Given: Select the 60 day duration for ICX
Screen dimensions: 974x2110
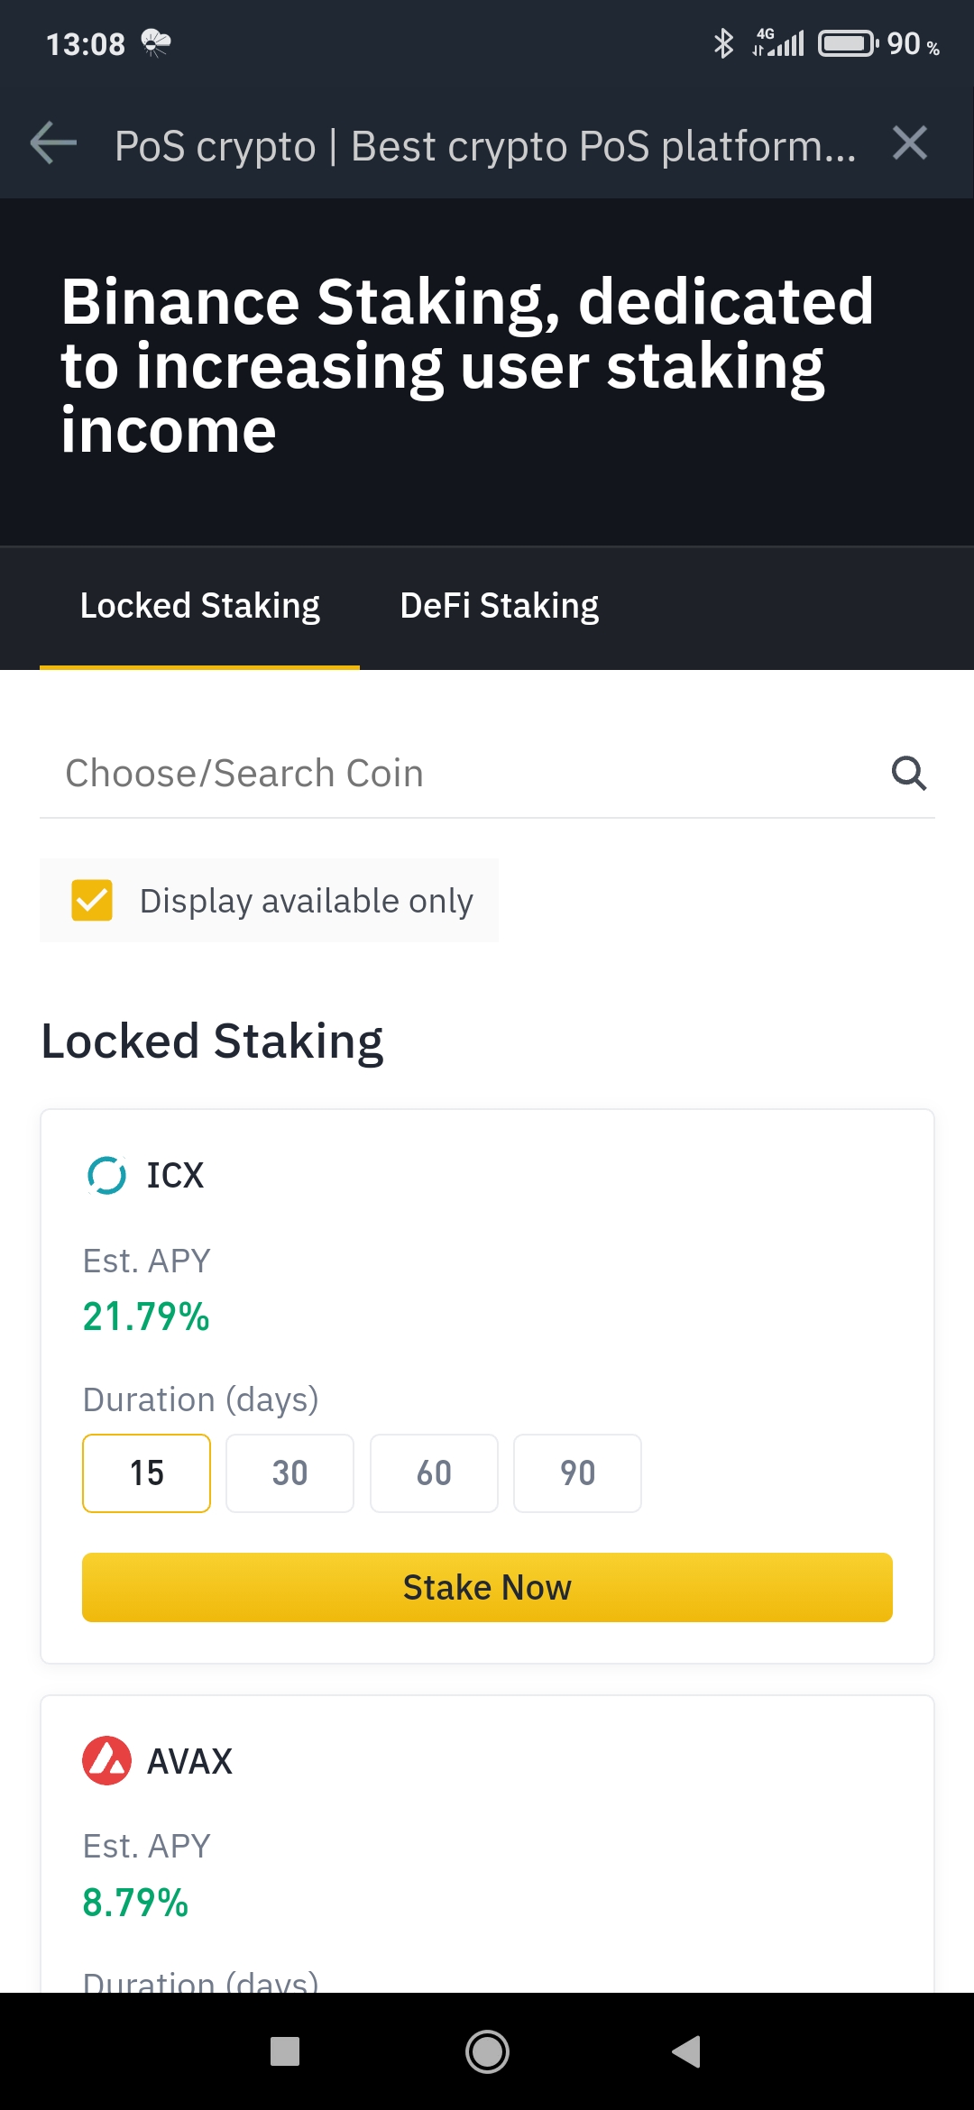Looking at the screenshot, I should tap(434, 1473).
